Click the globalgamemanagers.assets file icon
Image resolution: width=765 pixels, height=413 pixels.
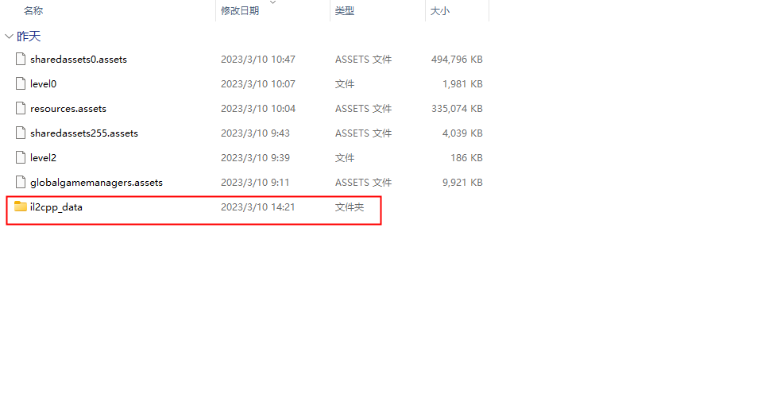(x=21, y=183)
